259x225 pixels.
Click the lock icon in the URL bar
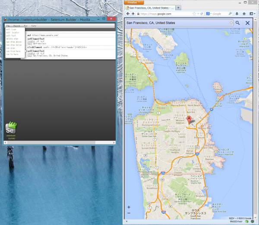pos(138,14)
